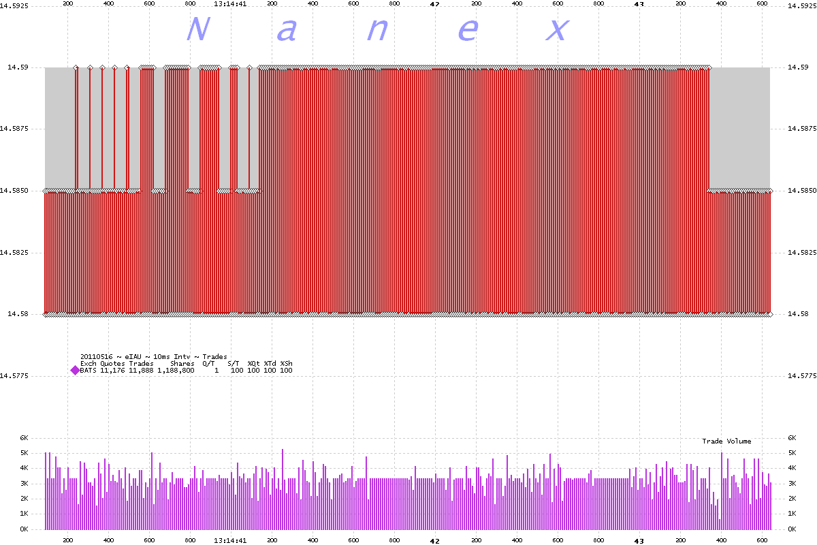Click the purple BATS legend diamond marker
817x545 pixels.
coord(75,371)
